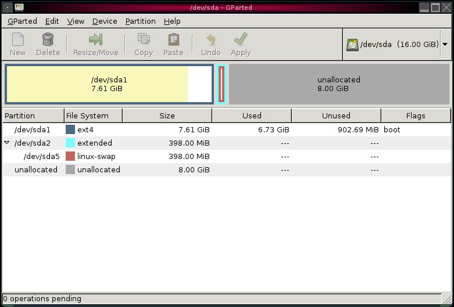Image resolution: width=454 pixels, height=307 pixels.
Task: Click the extended file system text
Action: coord(95,143)
